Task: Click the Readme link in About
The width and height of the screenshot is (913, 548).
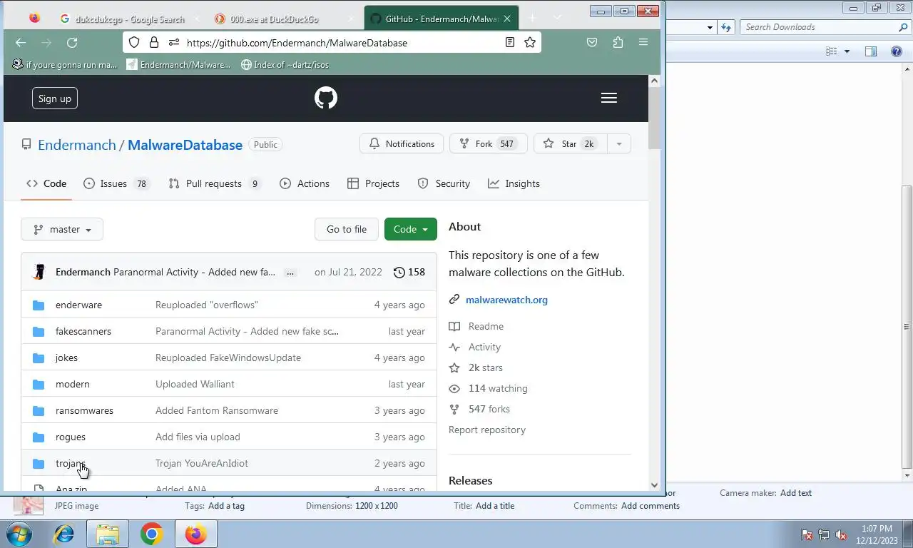Action: click(486, 326)
